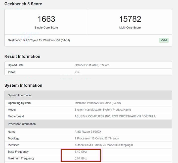Select the views count 613
Image resolution: width=178 pixels, height=163 pixels.
point(77,72)
